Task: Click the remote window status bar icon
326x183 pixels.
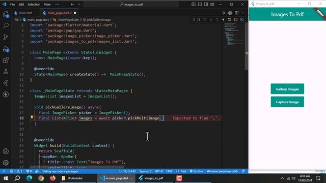Action: point(4,171)
